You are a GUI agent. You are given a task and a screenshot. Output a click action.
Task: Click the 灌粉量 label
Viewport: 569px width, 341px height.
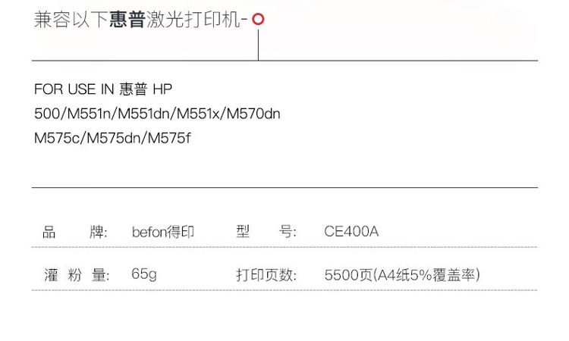(77, 275)
